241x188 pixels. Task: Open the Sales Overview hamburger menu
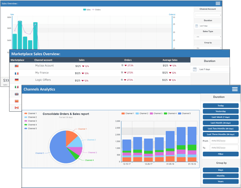point(218,4)
